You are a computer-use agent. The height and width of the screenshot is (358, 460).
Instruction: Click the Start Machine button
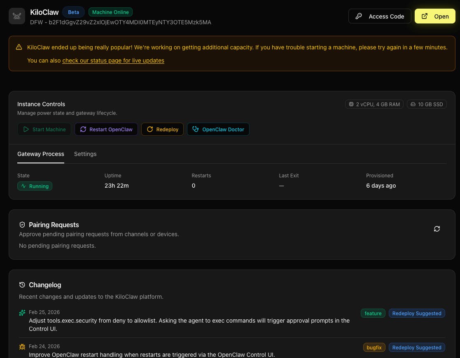pos(44,129)
